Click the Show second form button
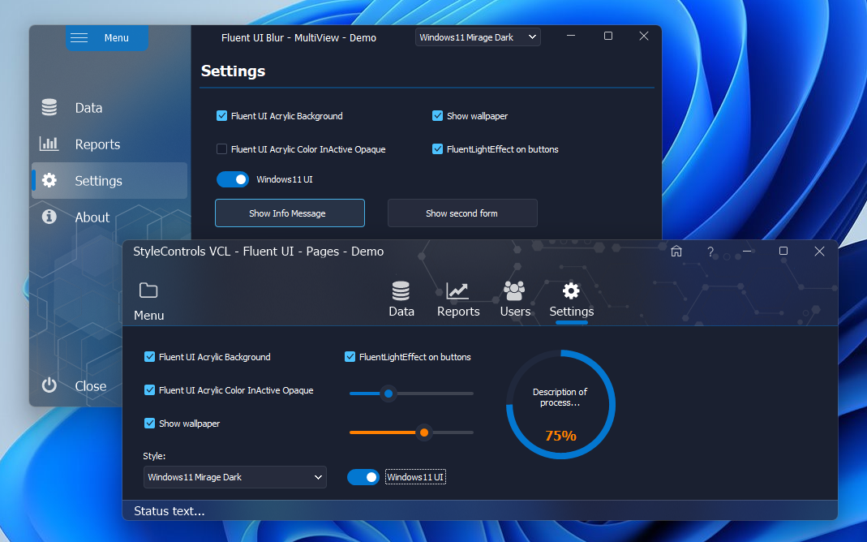 coord(462,213)
